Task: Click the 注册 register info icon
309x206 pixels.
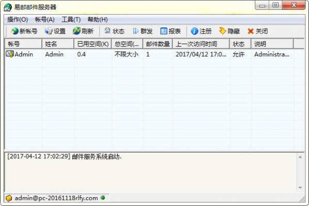Action: tap(194, 31)
